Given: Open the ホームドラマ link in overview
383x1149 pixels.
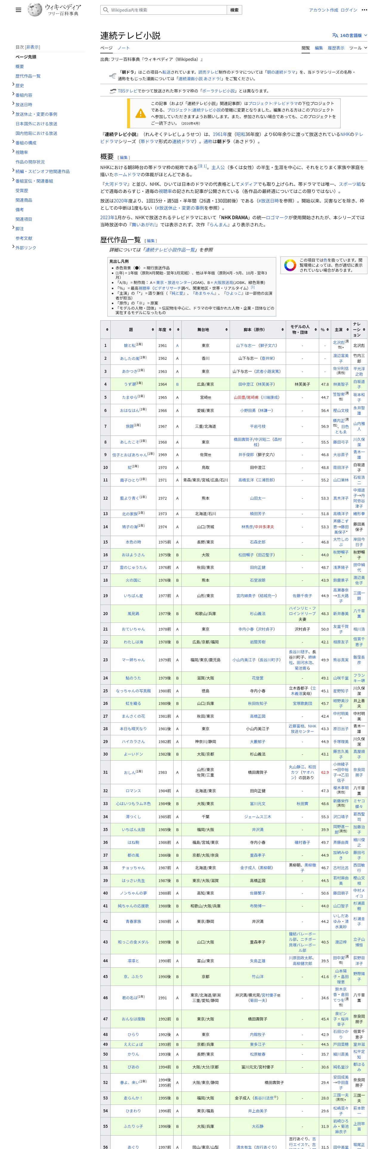Looking at the screenshot, I should point(127,174).
